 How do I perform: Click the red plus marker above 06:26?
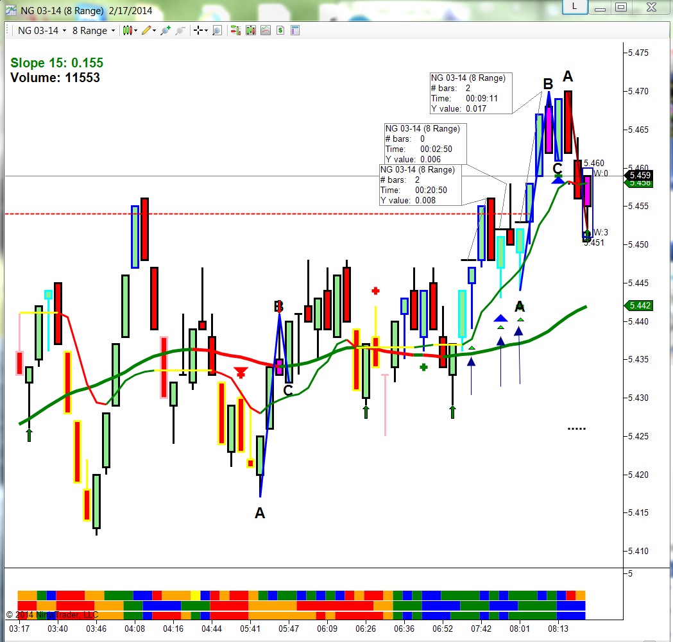[375, 291]
